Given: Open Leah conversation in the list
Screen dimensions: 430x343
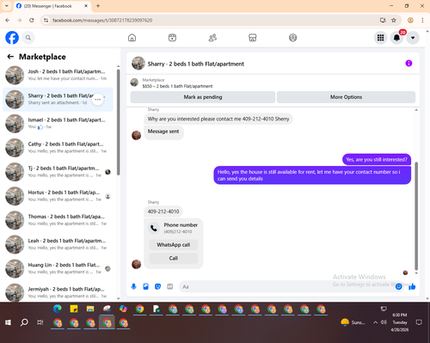Looking at the screenshot, I should (58, 244).
